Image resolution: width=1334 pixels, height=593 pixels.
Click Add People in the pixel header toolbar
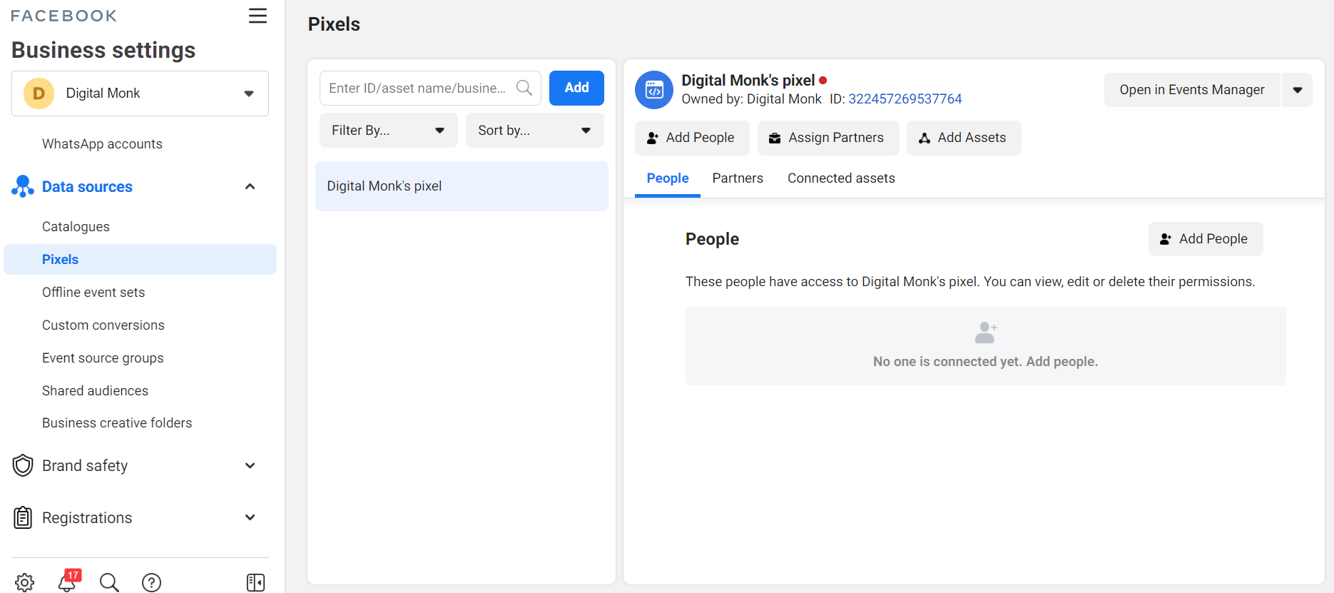(692, 138)
